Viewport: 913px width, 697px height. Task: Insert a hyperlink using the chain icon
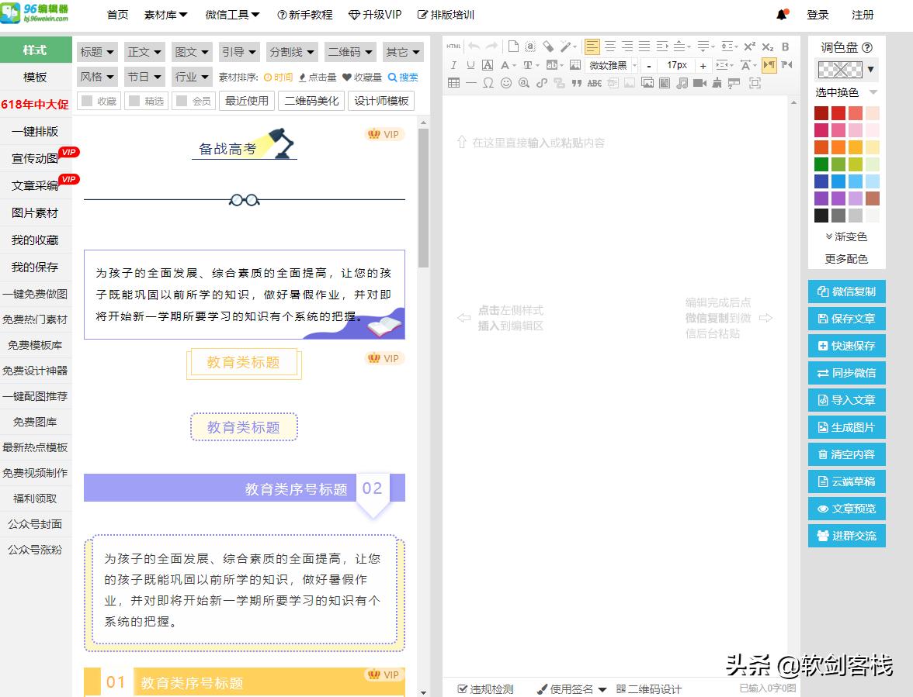click(542, 83)
